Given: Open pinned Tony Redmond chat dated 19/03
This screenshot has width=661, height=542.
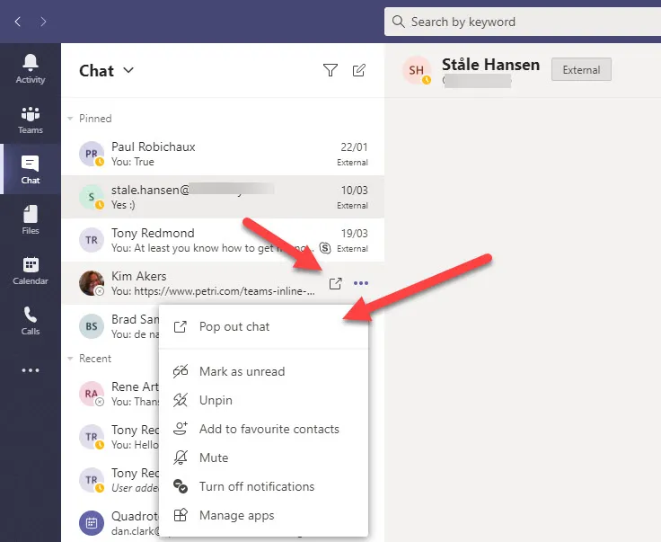Looking at the screenshot, I should (223, 240).
